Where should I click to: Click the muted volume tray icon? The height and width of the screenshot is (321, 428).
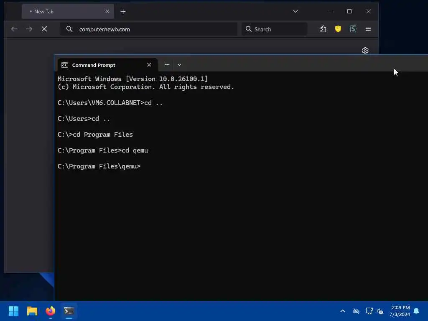coord(380,311)
